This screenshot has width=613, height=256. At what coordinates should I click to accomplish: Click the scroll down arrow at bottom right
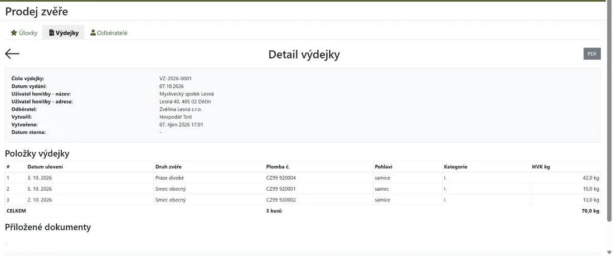(x=609, y=252)
